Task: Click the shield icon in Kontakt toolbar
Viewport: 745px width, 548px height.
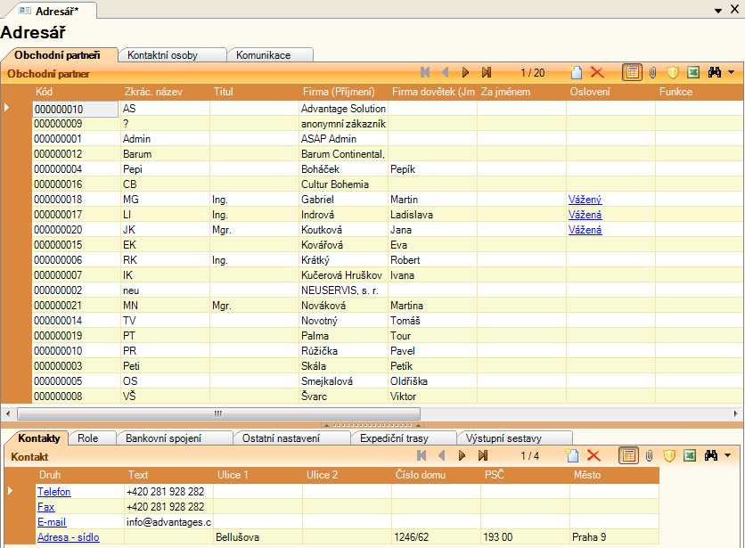Action: coord(670,456)
